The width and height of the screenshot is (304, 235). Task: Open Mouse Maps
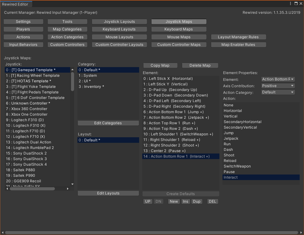(x=179, y=37)
